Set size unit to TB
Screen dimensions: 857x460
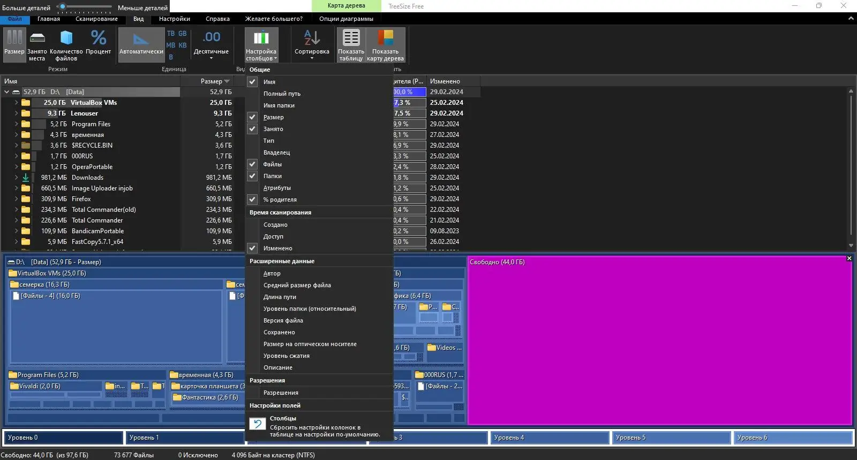(171, 33)
